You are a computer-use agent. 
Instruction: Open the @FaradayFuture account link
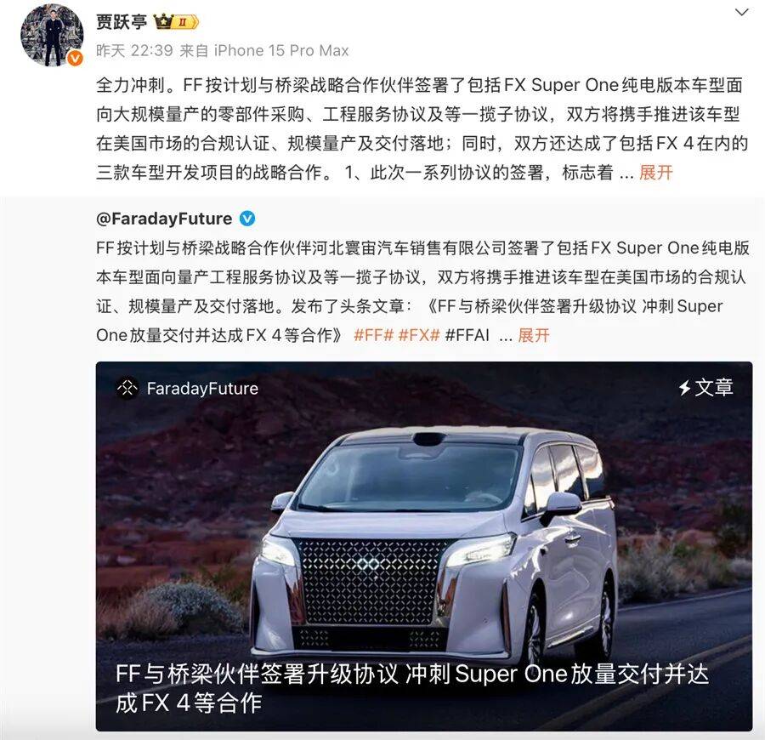(x=164, y=219)
